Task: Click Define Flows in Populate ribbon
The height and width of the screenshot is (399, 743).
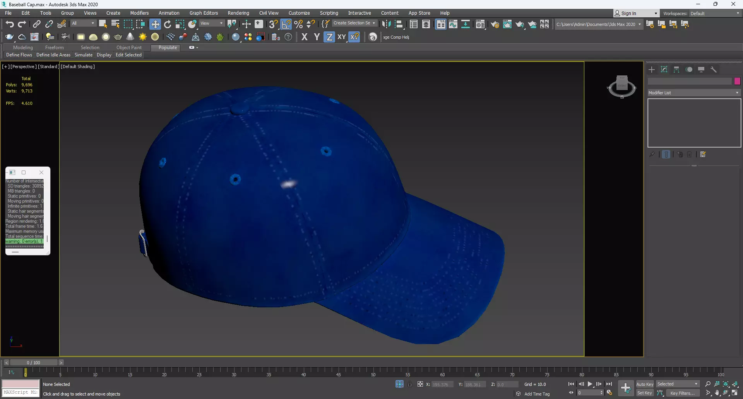Action: pyautogui.click(x=19, y=55)
